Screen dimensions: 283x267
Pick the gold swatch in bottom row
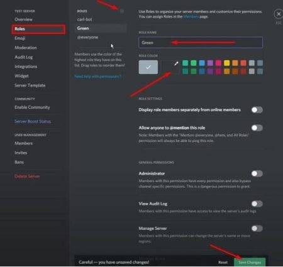click(226, 72)
